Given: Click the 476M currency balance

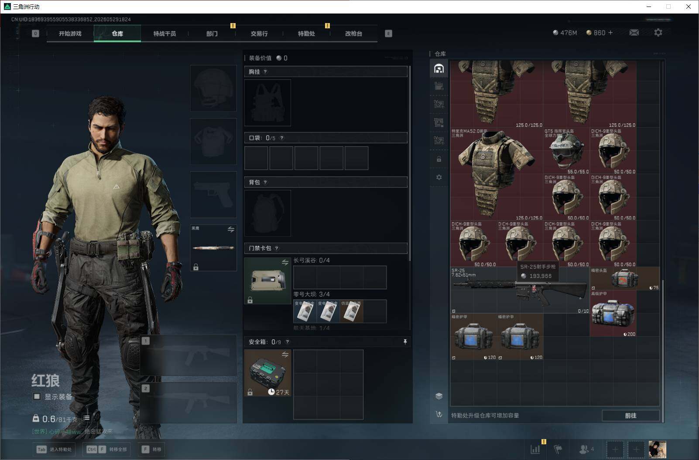Looking at the screenshot, I should (565, 33).
